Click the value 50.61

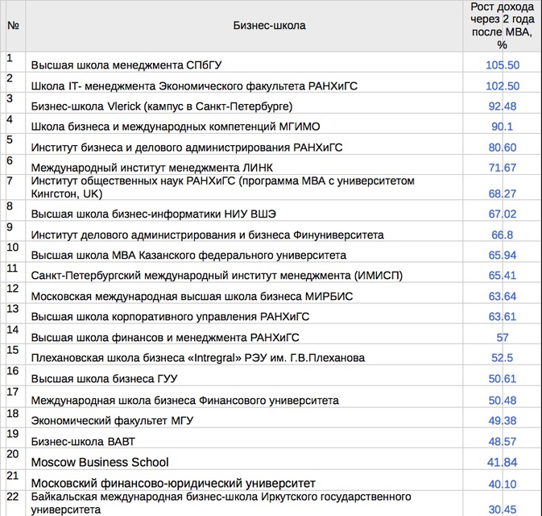coord(503,379)
